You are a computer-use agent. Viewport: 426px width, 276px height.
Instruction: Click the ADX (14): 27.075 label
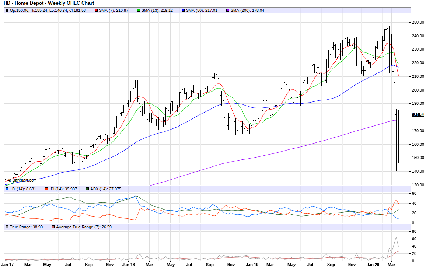(x=106, y=189)
